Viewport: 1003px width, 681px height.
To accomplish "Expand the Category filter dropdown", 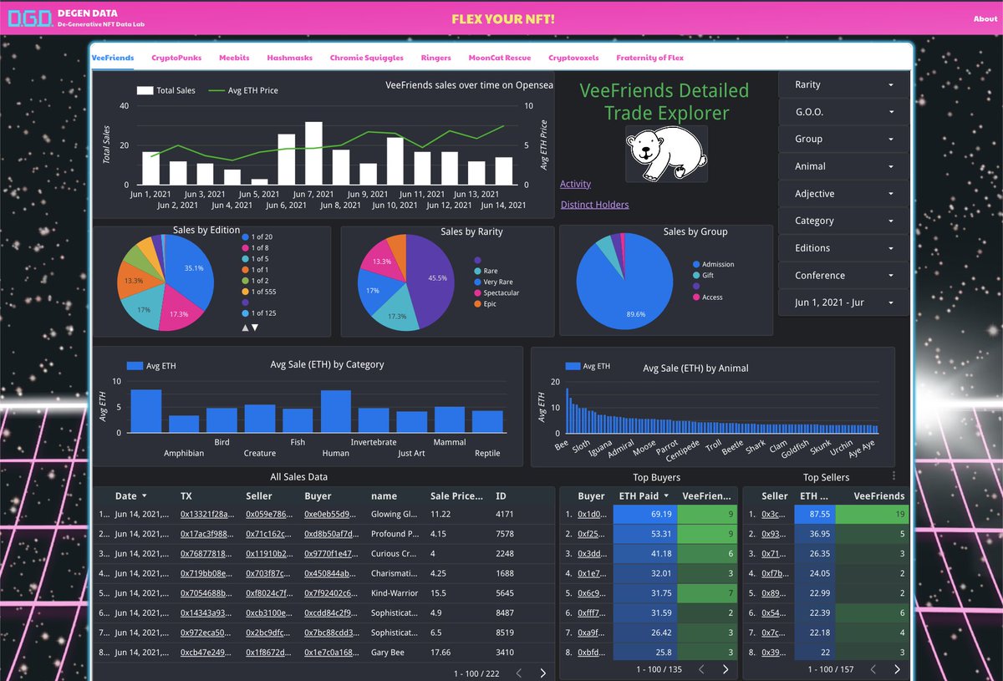I will pyautogui.click(x=843, y=221).
